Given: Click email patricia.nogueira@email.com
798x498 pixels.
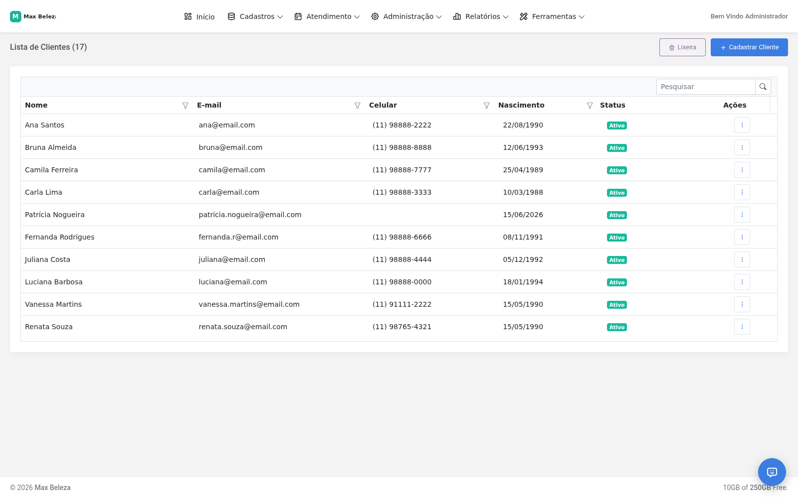Looking at the screenshot, I should point(250,215).
